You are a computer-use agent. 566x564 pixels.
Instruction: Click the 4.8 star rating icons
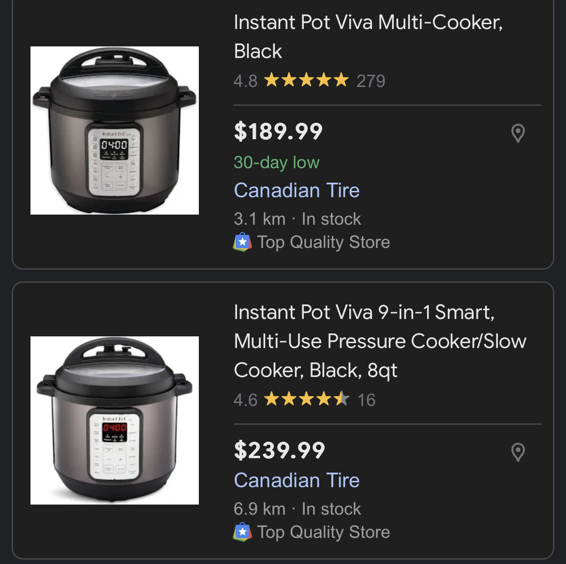[x=306, y=80]
